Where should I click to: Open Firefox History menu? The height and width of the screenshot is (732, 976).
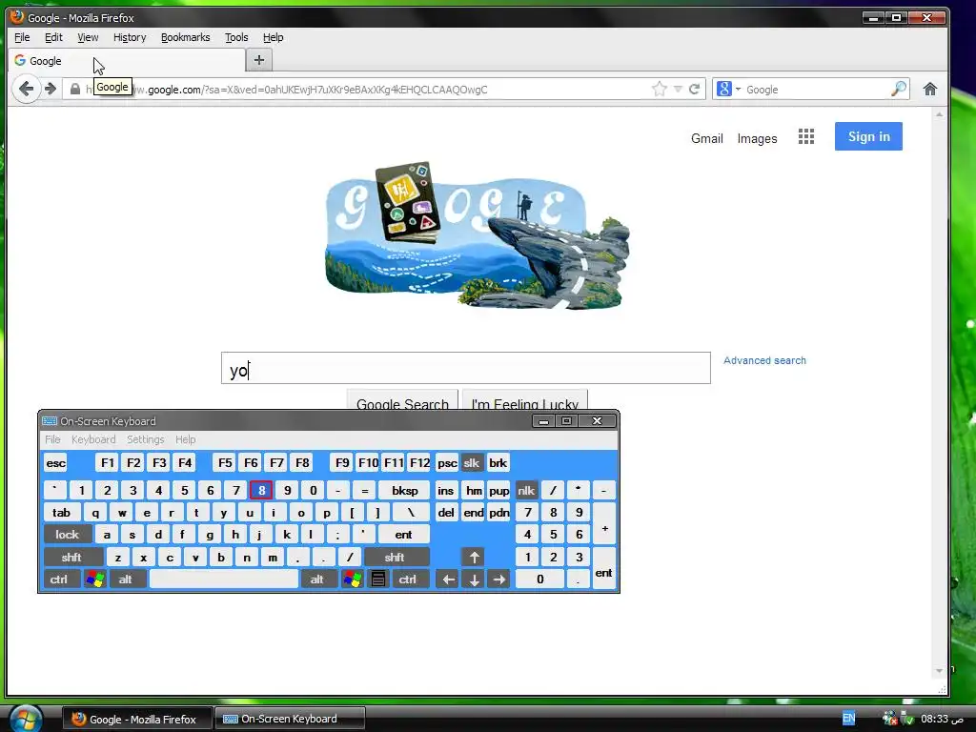click(130, 37)
